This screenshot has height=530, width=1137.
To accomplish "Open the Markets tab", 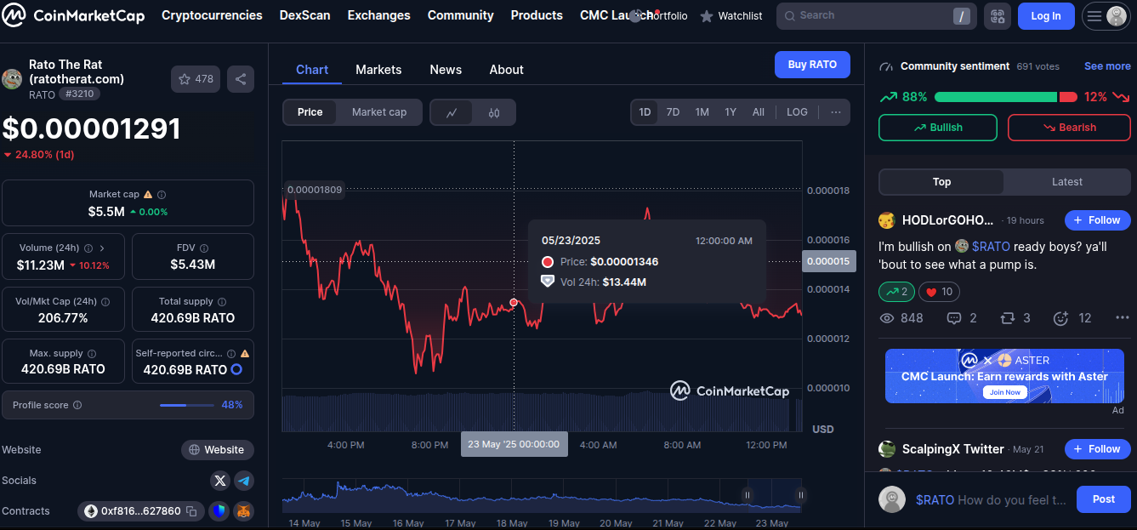I will (378, 70).
